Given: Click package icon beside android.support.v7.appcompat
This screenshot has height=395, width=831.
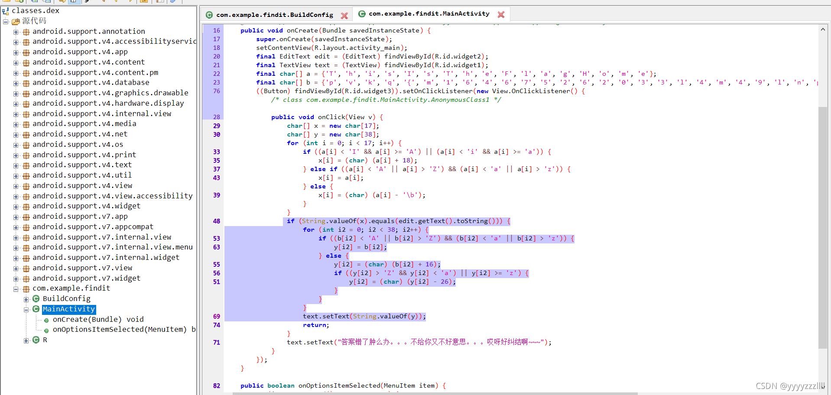Looking at the screenshot, I should pos(26,227).
